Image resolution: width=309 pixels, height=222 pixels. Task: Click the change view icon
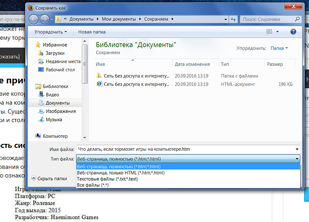269,32
